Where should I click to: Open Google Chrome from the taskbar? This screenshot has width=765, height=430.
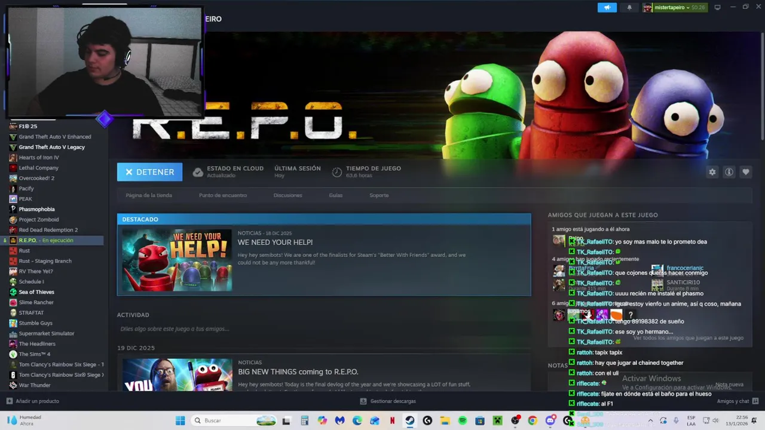coord(533,420)
